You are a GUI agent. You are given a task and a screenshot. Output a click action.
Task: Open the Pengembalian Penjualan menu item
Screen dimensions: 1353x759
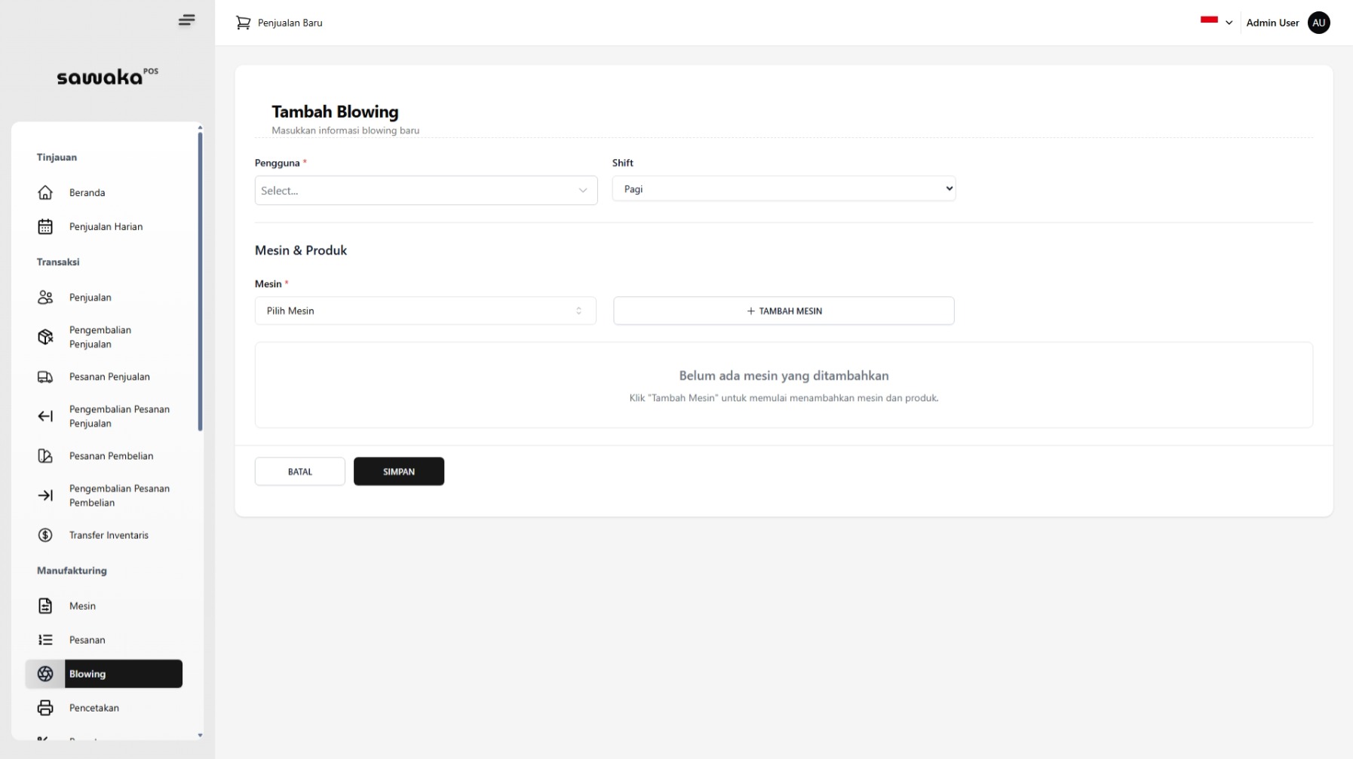(100, 337)
